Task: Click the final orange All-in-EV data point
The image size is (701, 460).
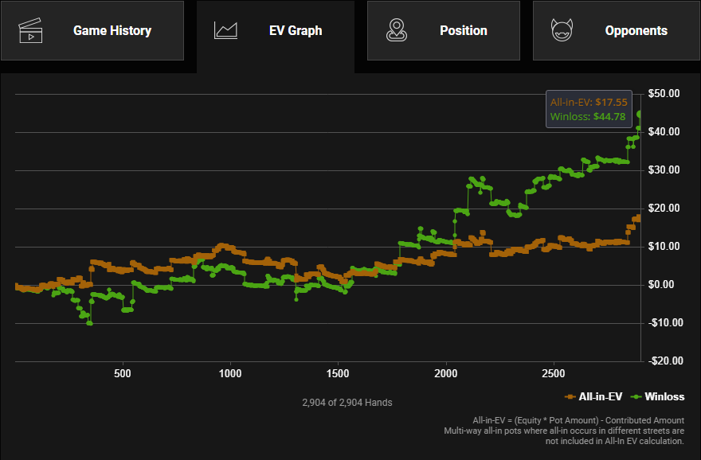Action: (638, 218)
